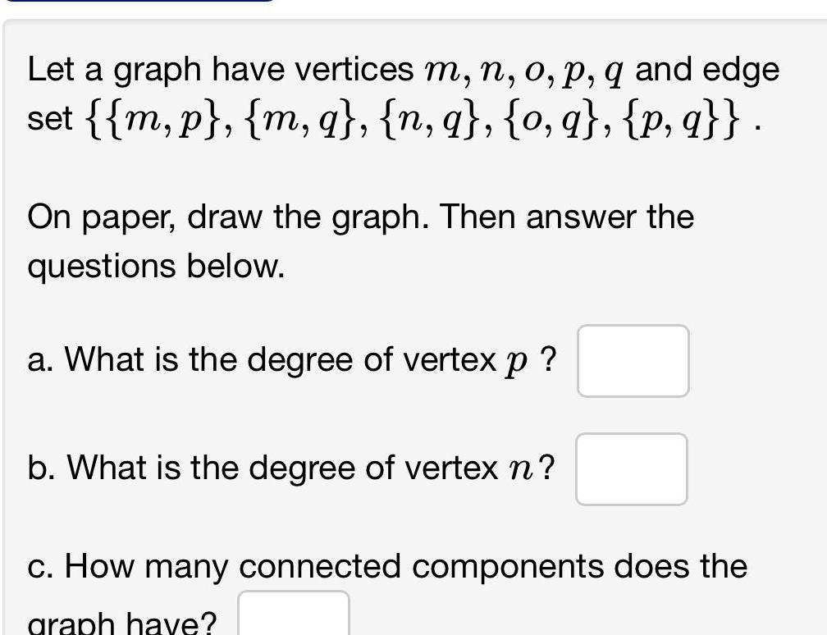Click the red element at the top right
This screenshot has width=827, height=635.
[x=808, y=8]
